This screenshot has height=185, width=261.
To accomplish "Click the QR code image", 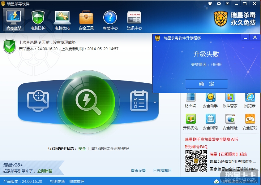I will (x=196, y=161).
